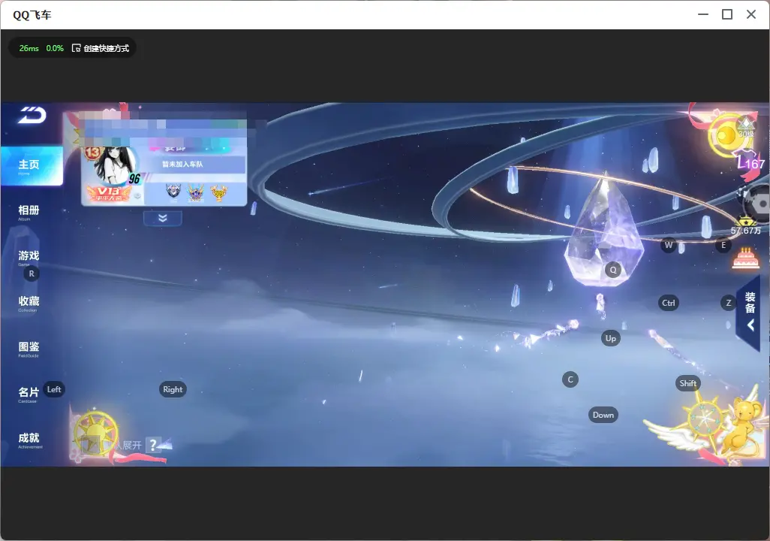Click the Shift key overlay
Screen dimensions: 770x541
point(687,384)
